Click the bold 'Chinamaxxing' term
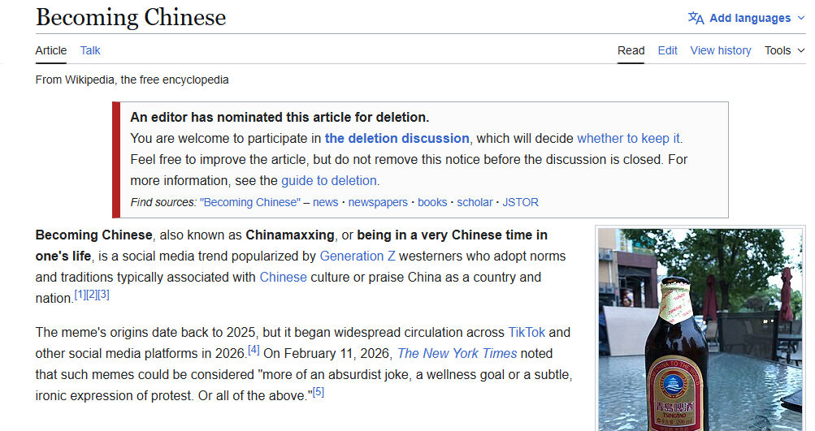Image resolution: width=815 pixels, height=431 pixels. 290,235
